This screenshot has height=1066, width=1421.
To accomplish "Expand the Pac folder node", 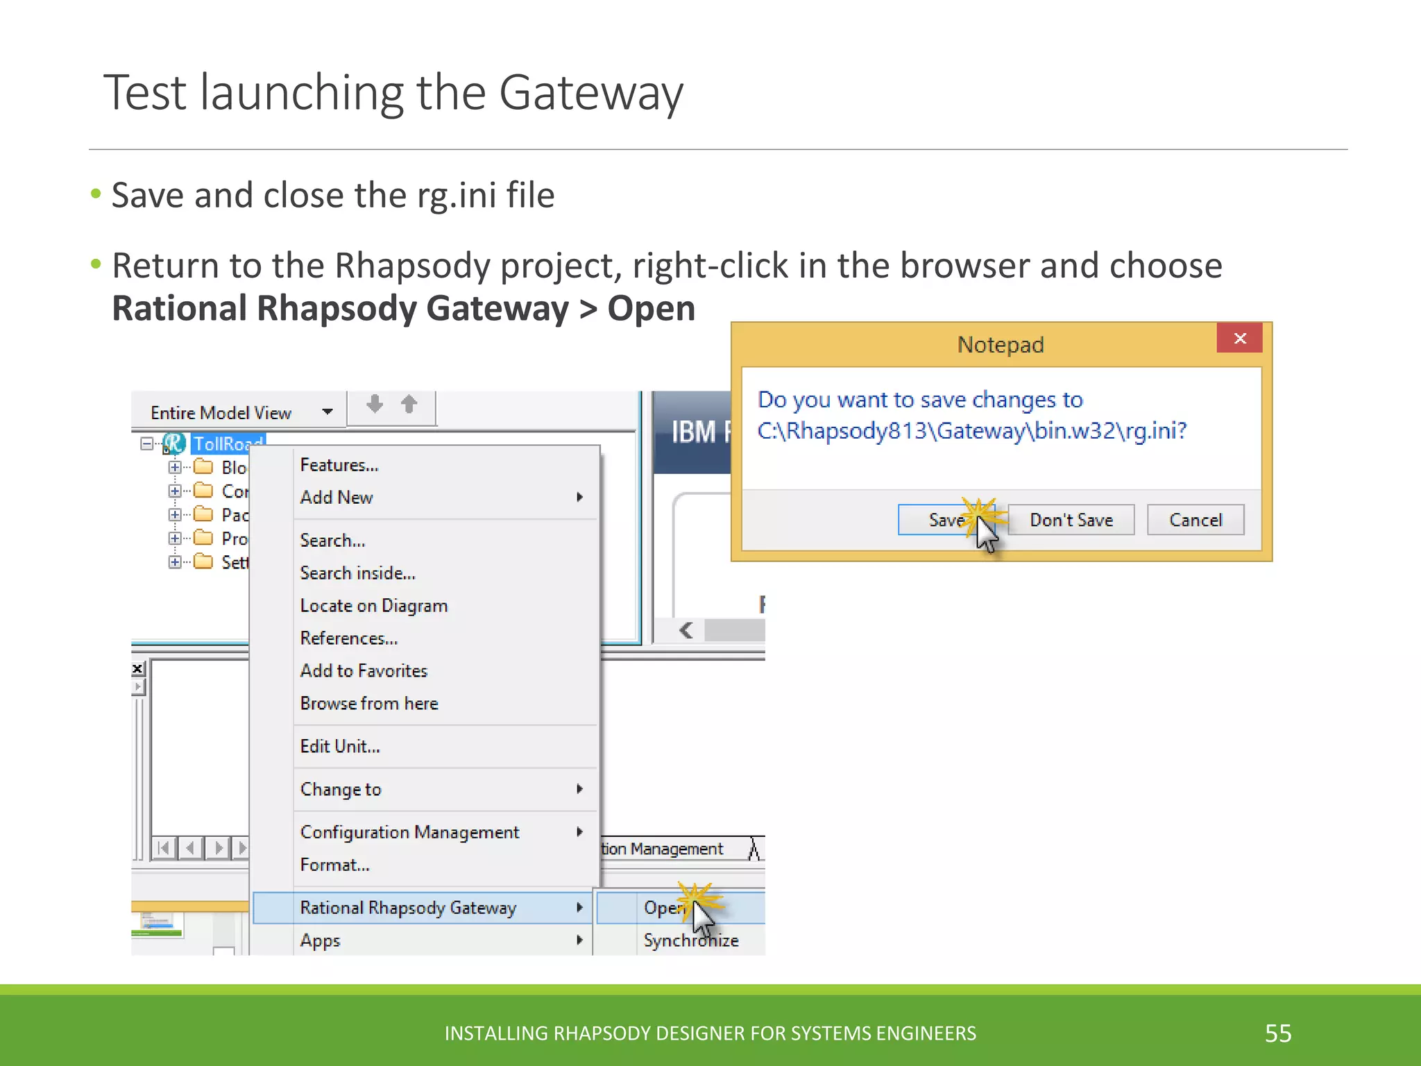I will point(175,514).
